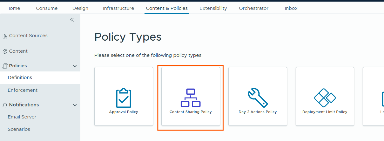Click the Content Sharing Policy hierarchy icon
384x141 pixels.
[191, 98]
